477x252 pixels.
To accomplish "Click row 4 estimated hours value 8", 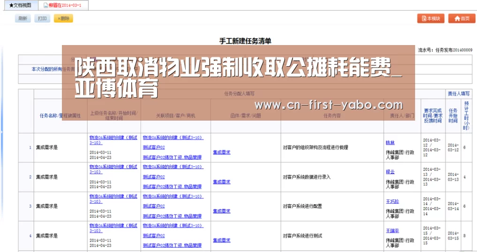I will click(464, 236).
